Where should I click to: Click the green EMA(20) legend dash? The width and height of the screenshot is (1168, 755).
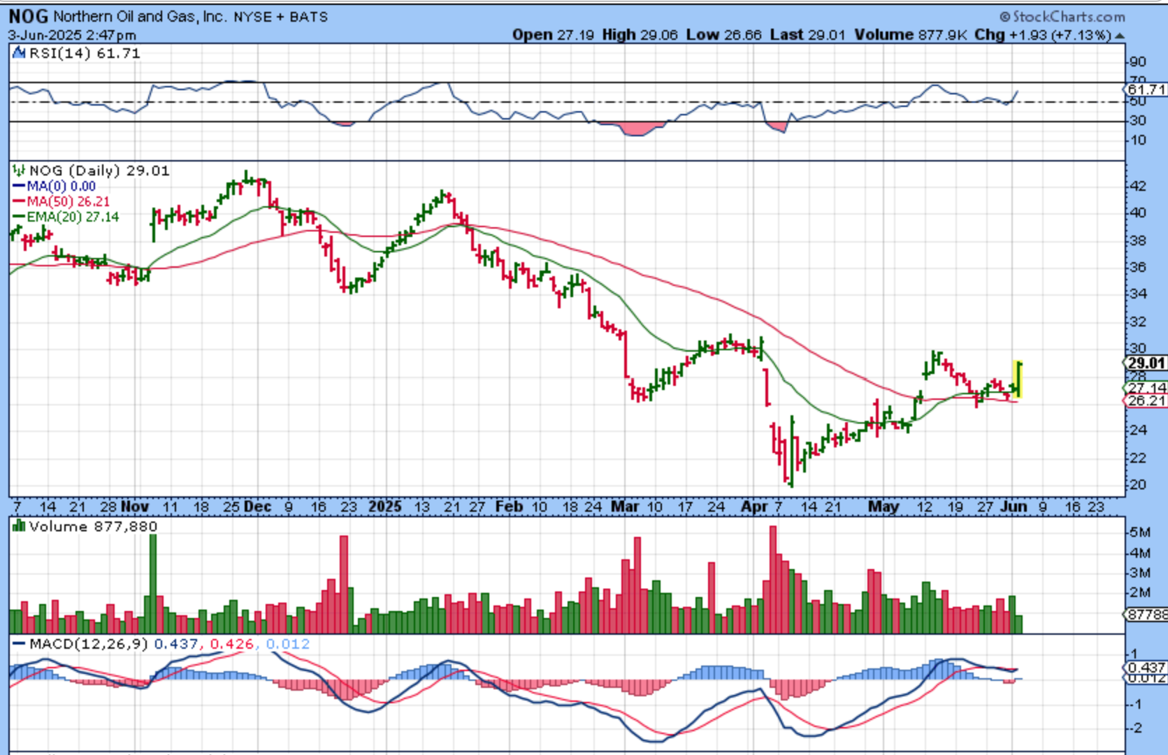pyautogui.click(x=19, y=217)
